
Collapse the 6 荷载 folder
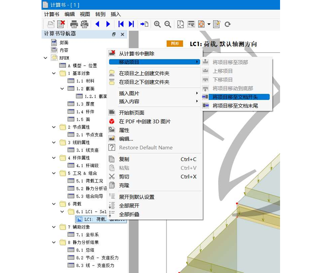point(54,204)
